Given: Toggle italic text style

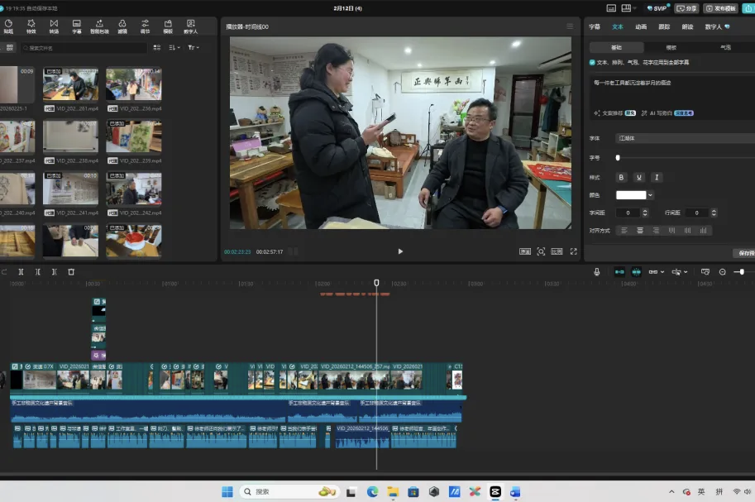Looking at the screenshot, I should [657, 177].
